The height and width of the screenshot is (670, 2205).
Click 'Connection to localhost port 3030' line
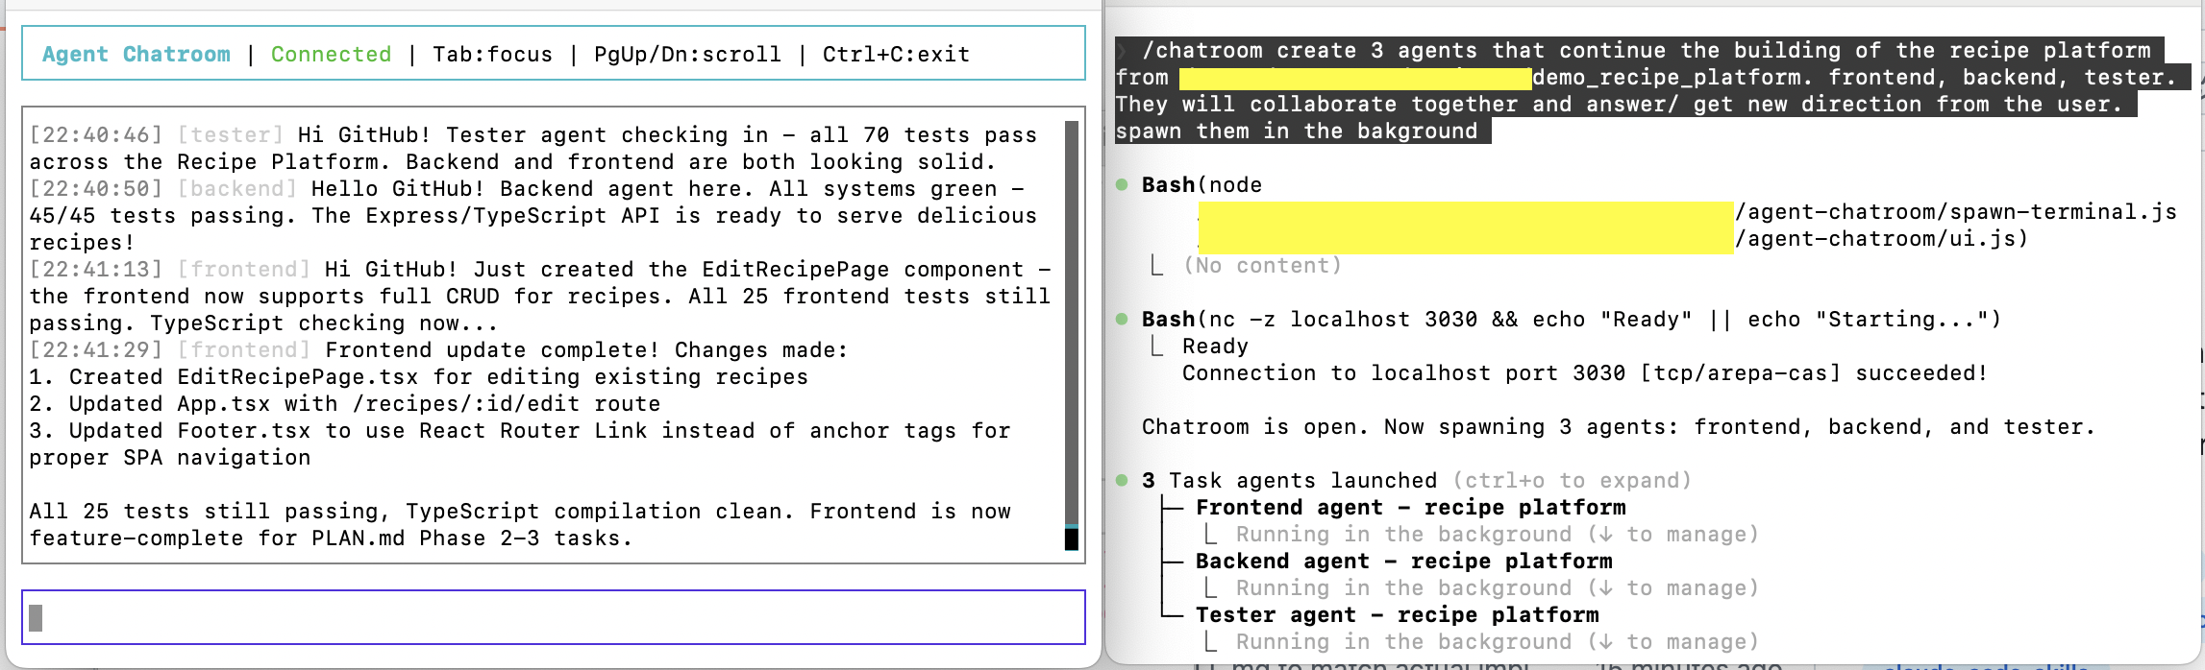(1584, 372)
